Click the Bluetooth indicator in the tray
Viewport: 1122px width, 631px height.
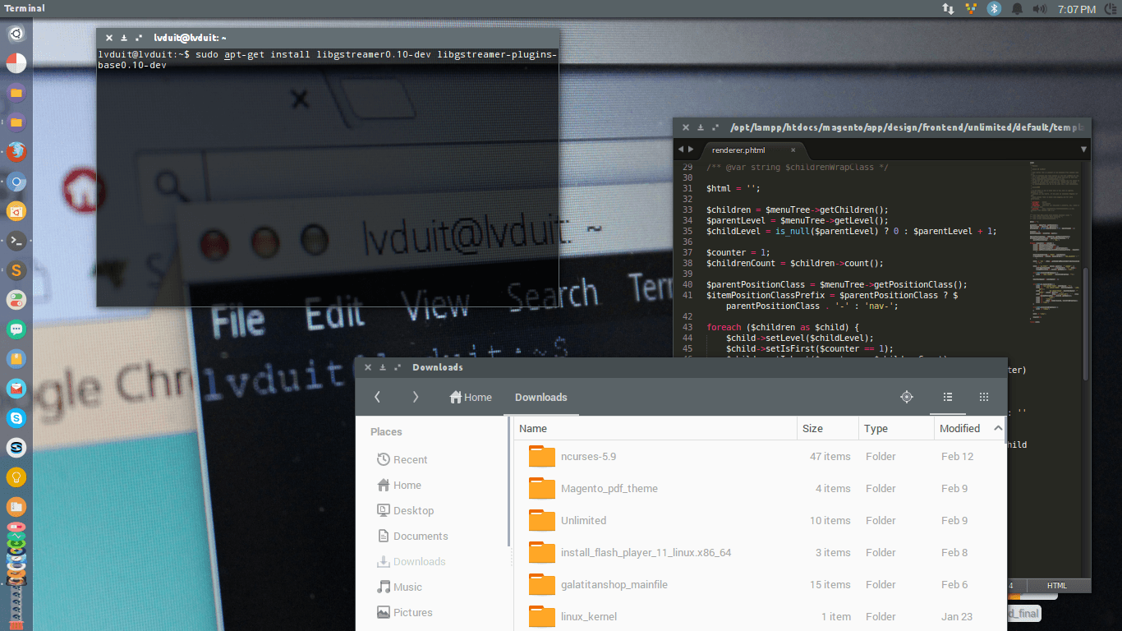click(x=995, y=8)
